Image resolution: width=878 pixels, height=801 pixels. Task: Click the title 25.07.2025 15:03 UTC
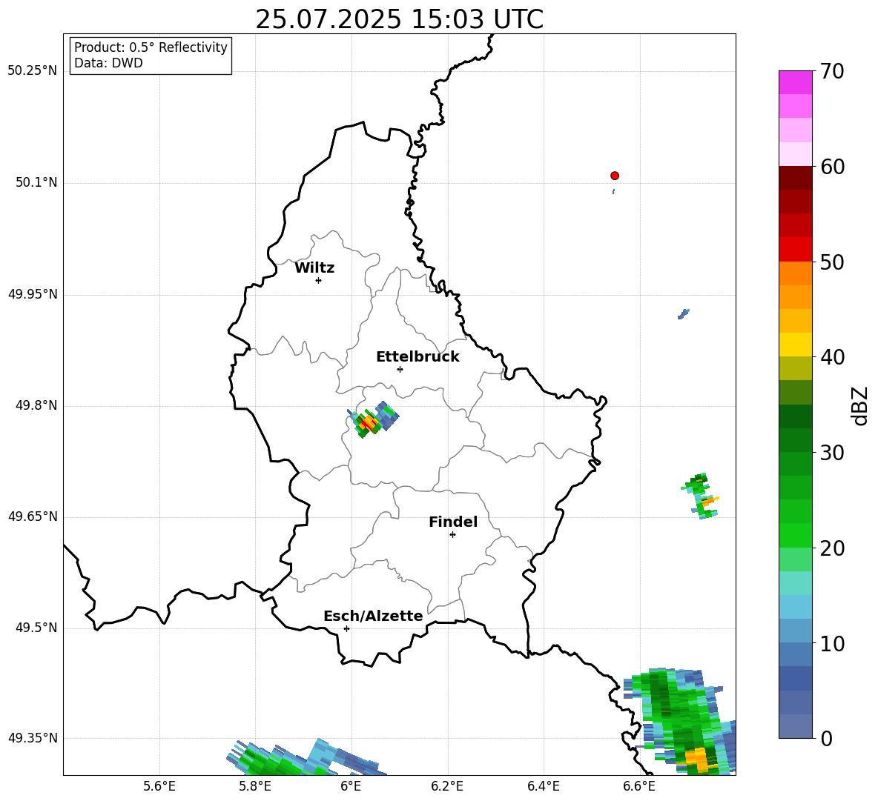coord(399,19)
